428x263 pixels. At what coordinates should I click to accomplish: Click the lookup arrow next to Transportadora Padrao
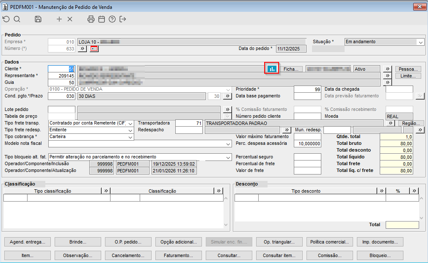coord(391,123)
